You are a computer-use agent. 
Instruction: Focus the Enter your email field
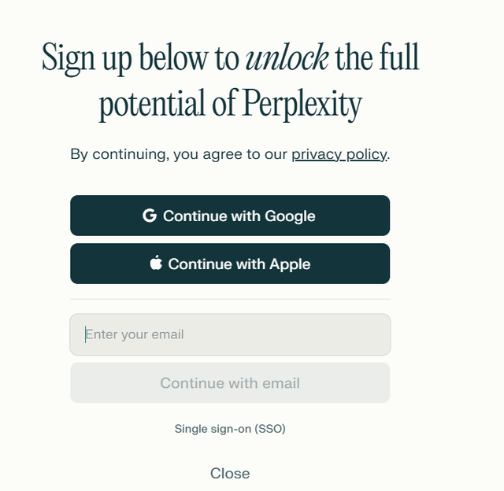(x=230, y=334)
